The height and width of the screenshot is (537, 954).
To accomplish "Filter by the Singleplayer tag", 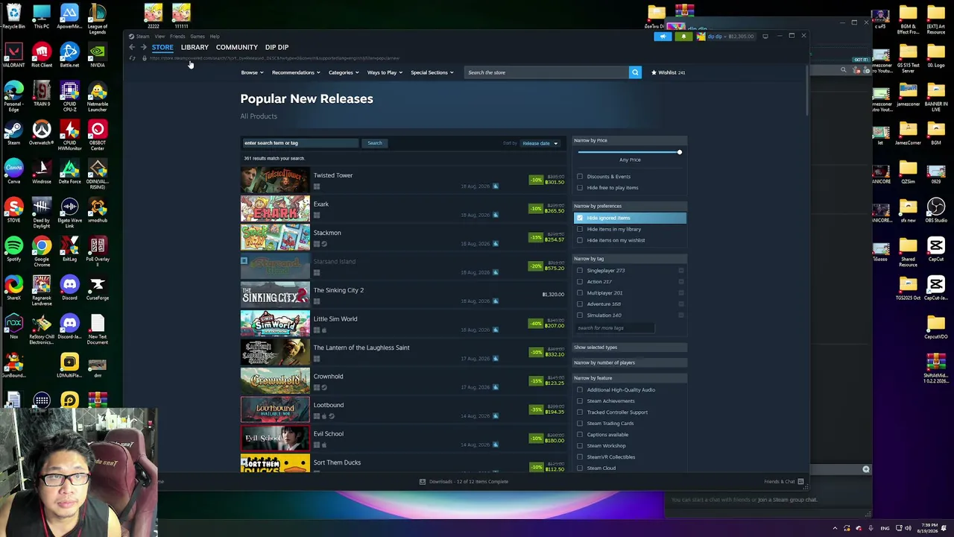I will (580, 271).
